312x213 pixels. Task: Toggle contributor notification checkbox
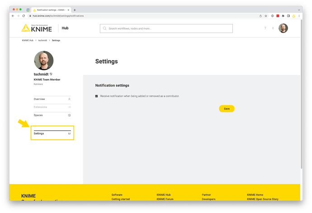(x=96, y=96)
